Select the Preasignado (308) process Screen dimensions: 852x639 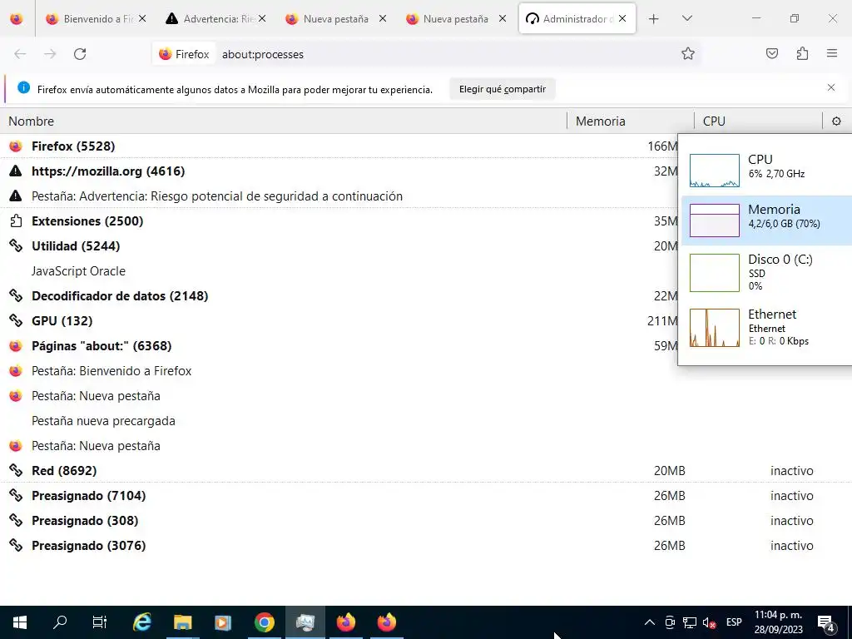426,521
